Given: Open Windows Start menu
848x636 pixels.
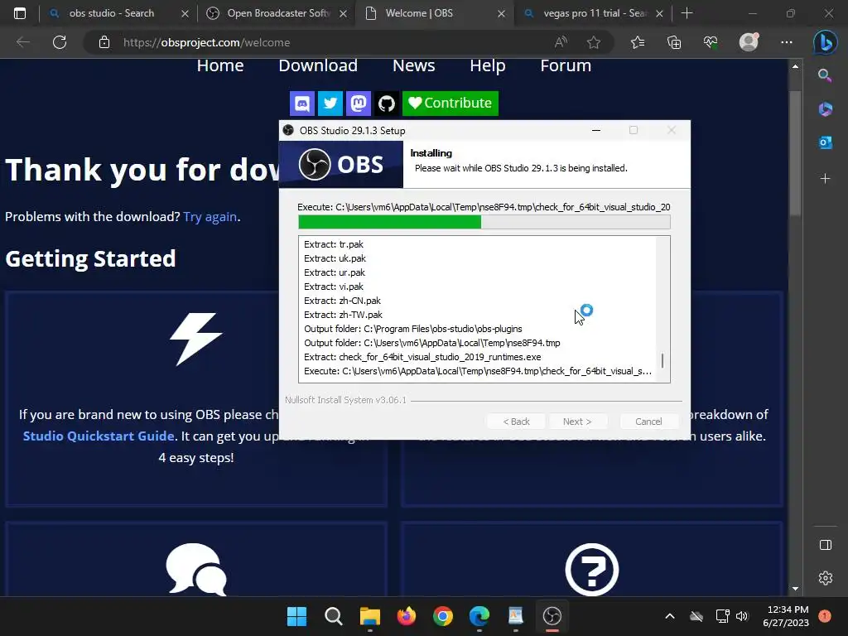Looking at the screenshot, I should 296,616.
